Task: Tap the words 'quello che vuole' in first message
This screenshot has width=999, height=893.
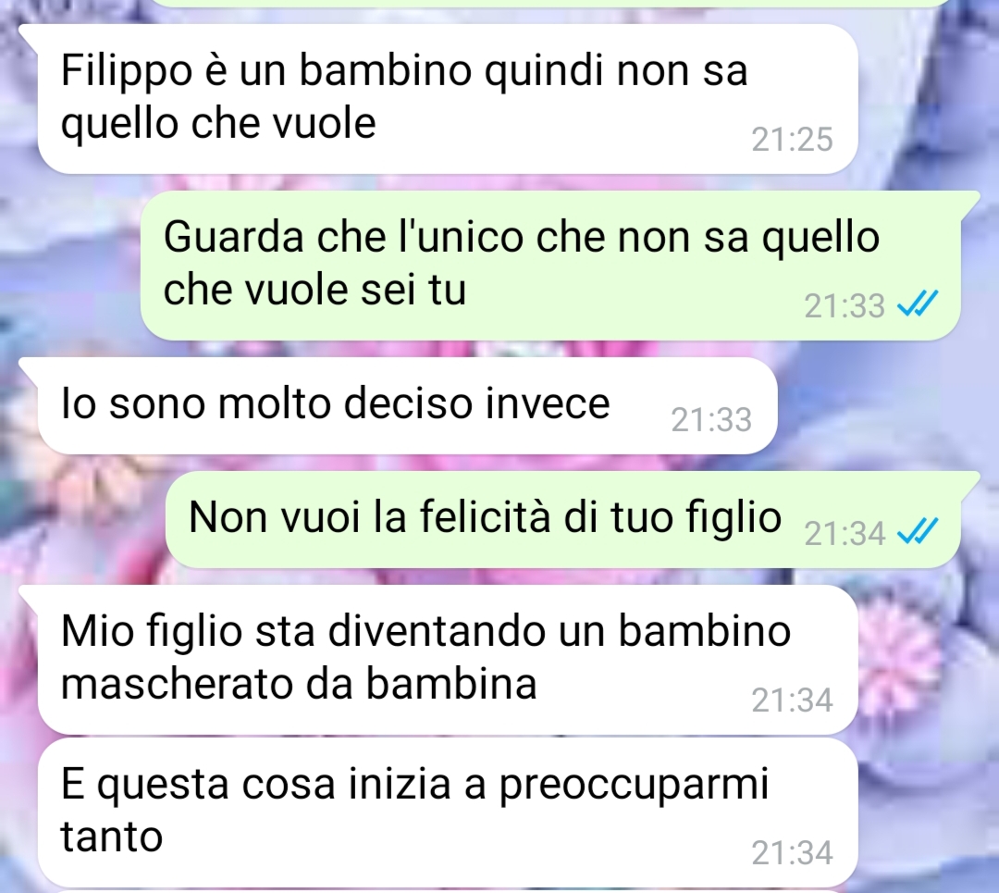Action: tap(218, 124)
